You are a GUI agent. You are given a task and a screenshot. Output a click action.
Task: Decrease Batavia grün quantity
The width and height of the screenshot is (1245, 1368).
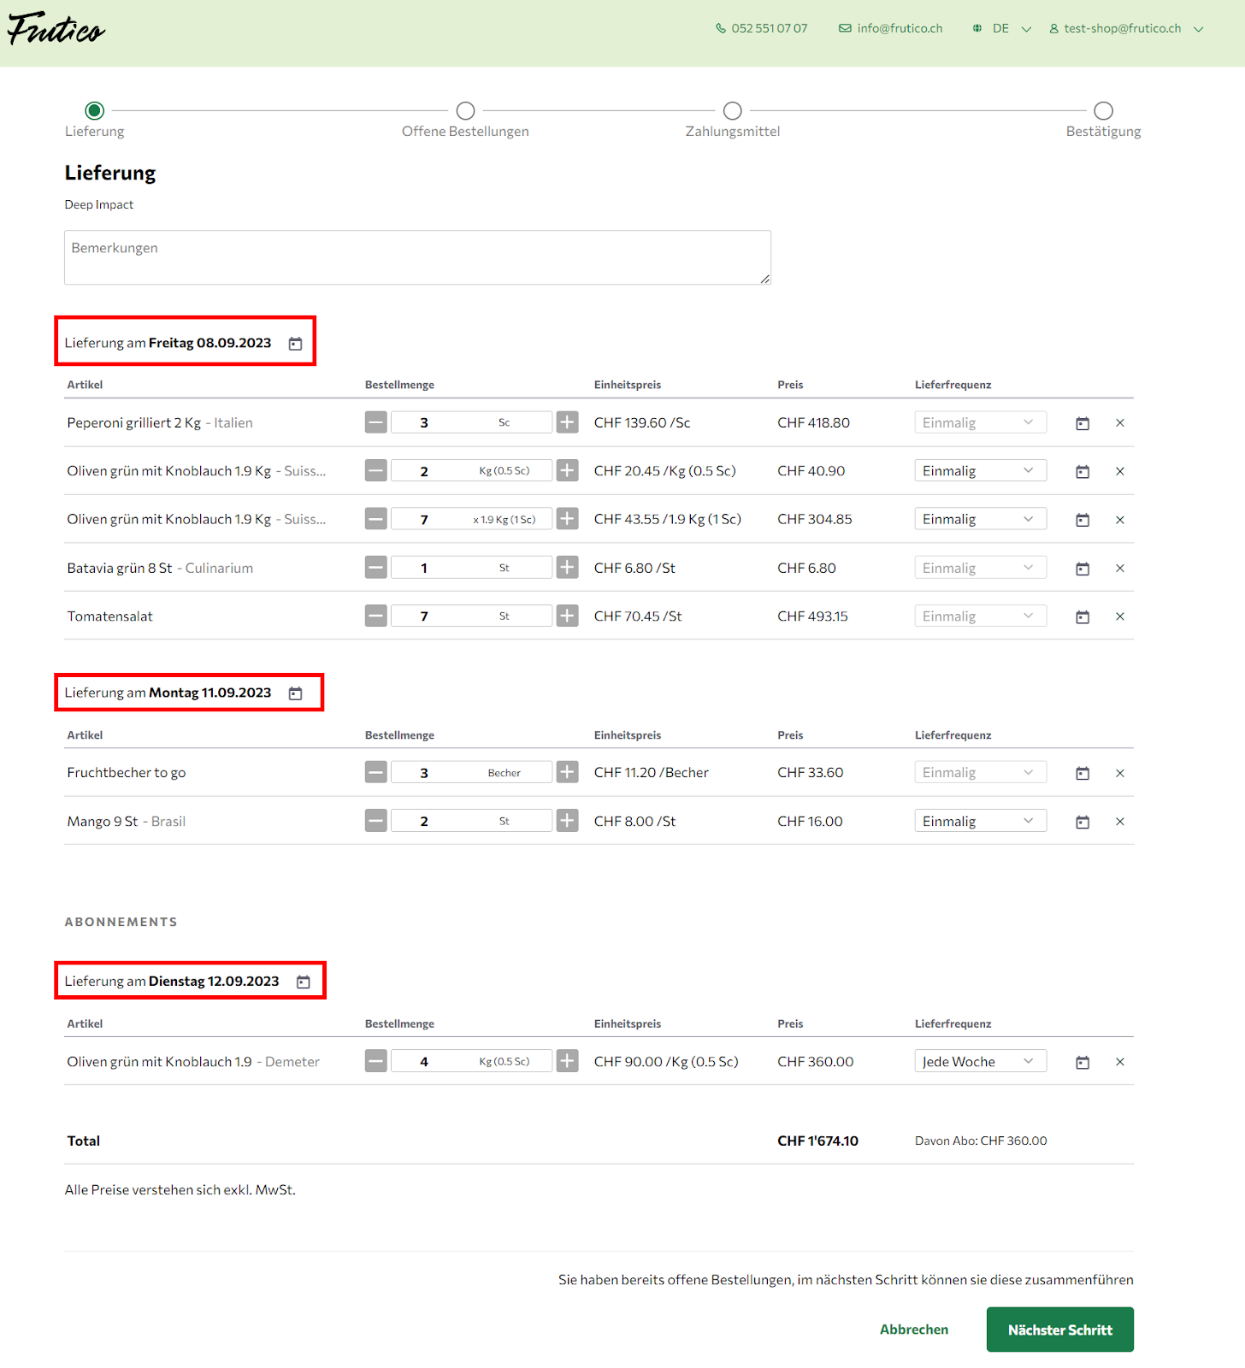[x=376, y=568]
